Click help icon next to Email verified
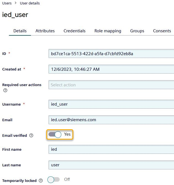 (31, 136)
